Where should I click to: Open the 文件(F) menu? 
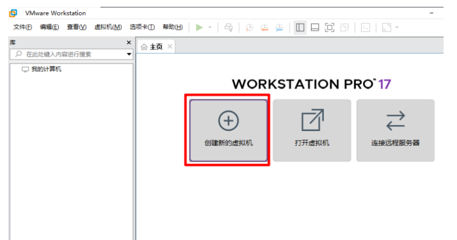(x=22, y=27)
